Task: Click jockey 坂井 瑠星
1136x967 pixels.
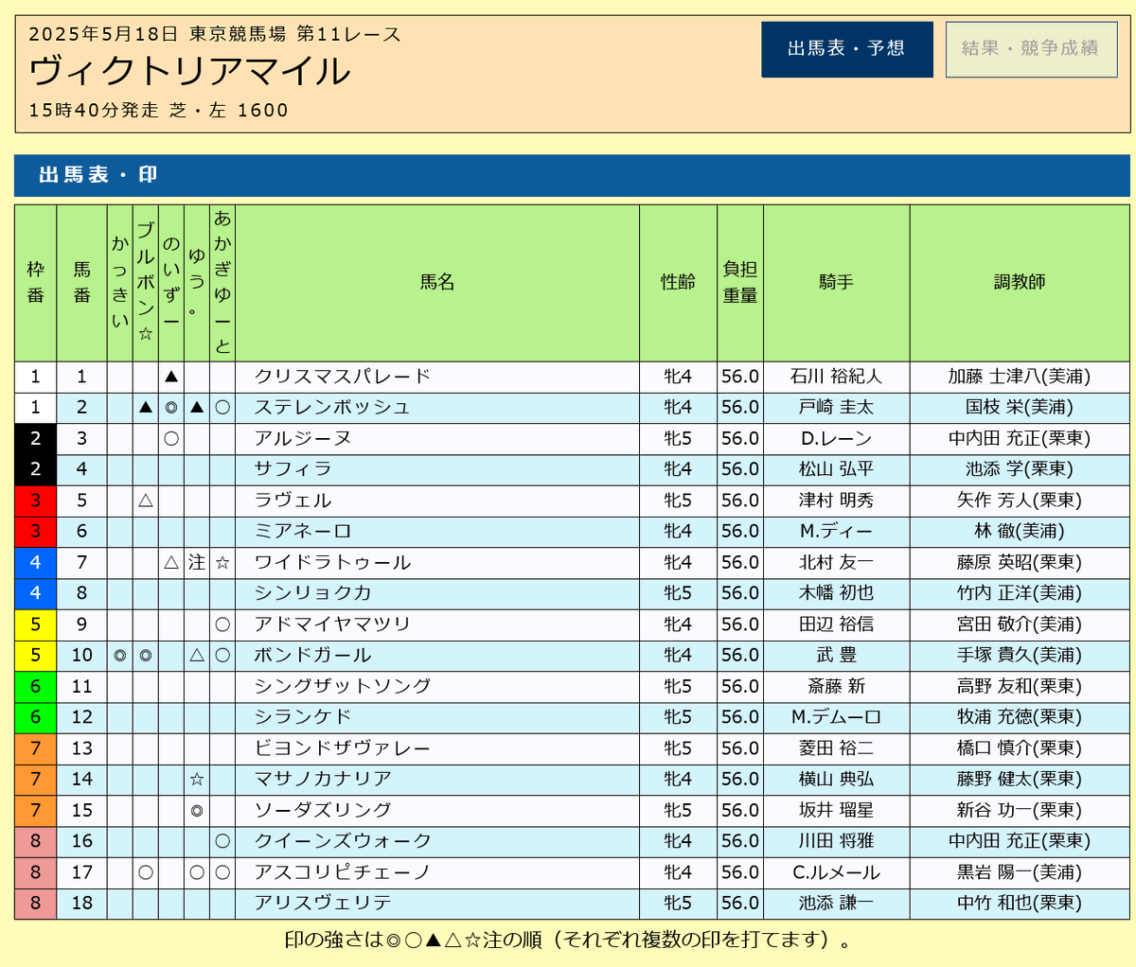Action: (837, 810)
